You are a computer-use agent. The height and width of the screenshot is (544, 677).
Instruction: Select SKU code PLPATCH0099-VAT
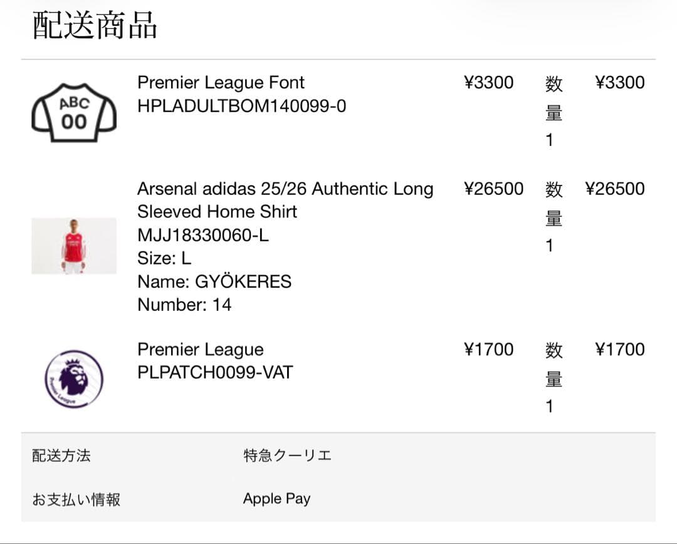[215, 372]
